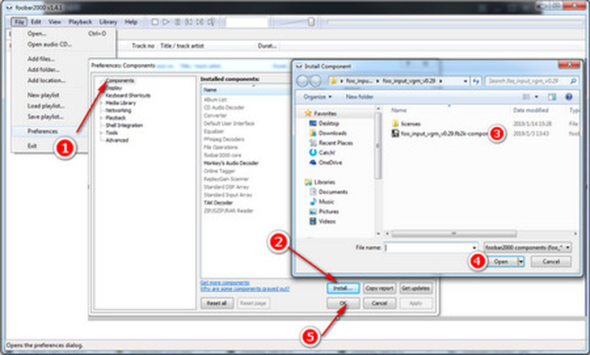590x355 pixels.
Task: Select the Favorites star in navigation pane
Action: coord(308,113)
